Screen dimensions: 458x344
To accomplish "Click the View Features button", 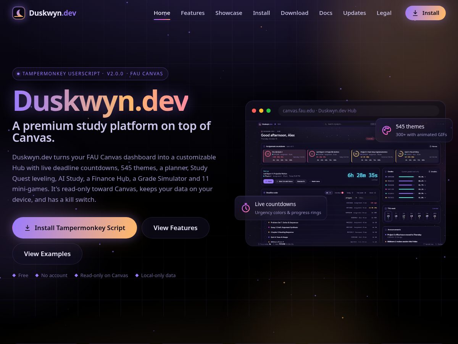I will [x=176, y=228].
